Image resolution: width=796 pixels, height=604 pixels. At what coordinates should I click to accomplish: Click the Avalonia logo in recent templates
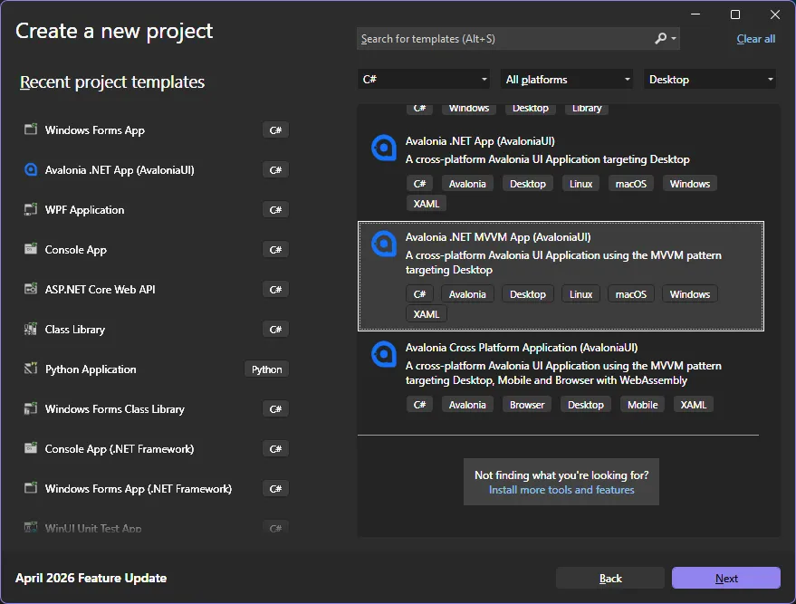coord(31,169)
